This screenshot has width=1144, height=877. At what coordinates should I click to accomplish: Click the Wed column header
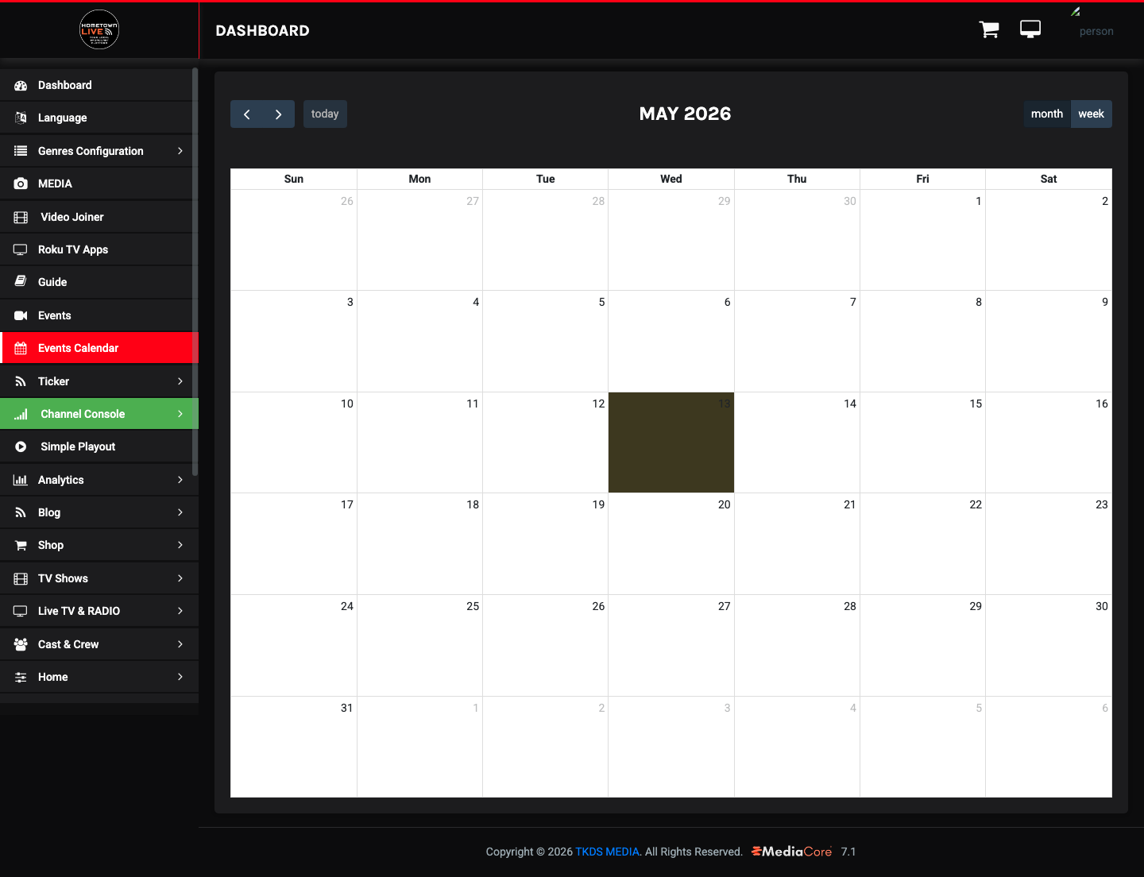pyautogui.click(x=671, y=179)
